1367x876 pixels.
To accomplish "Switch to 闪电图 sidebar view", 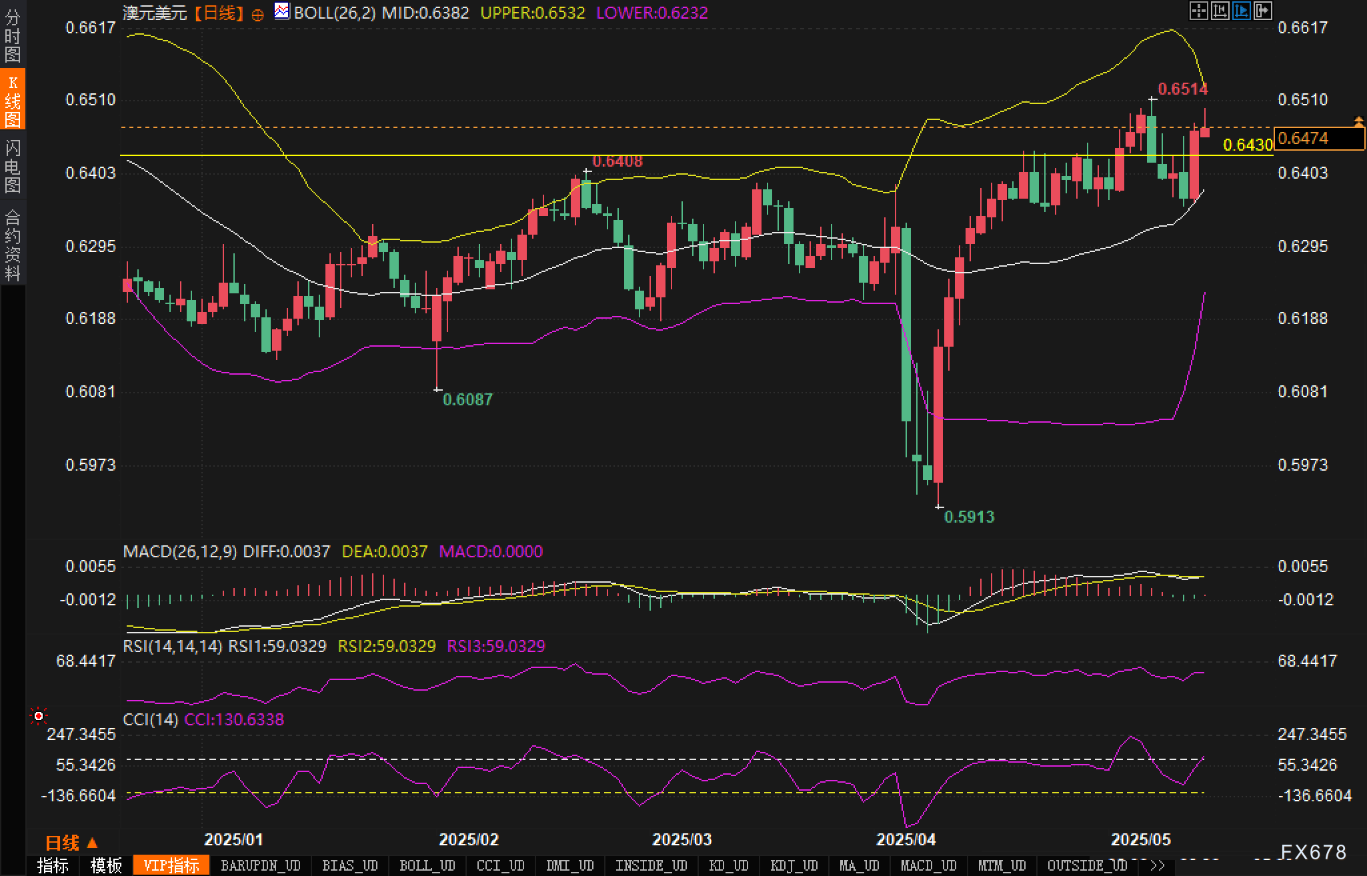I will point(13,166).
